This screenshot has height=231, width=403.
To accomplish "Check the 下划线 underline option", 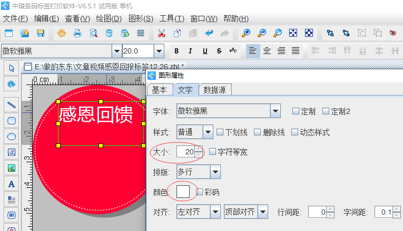I will point(220,132).
